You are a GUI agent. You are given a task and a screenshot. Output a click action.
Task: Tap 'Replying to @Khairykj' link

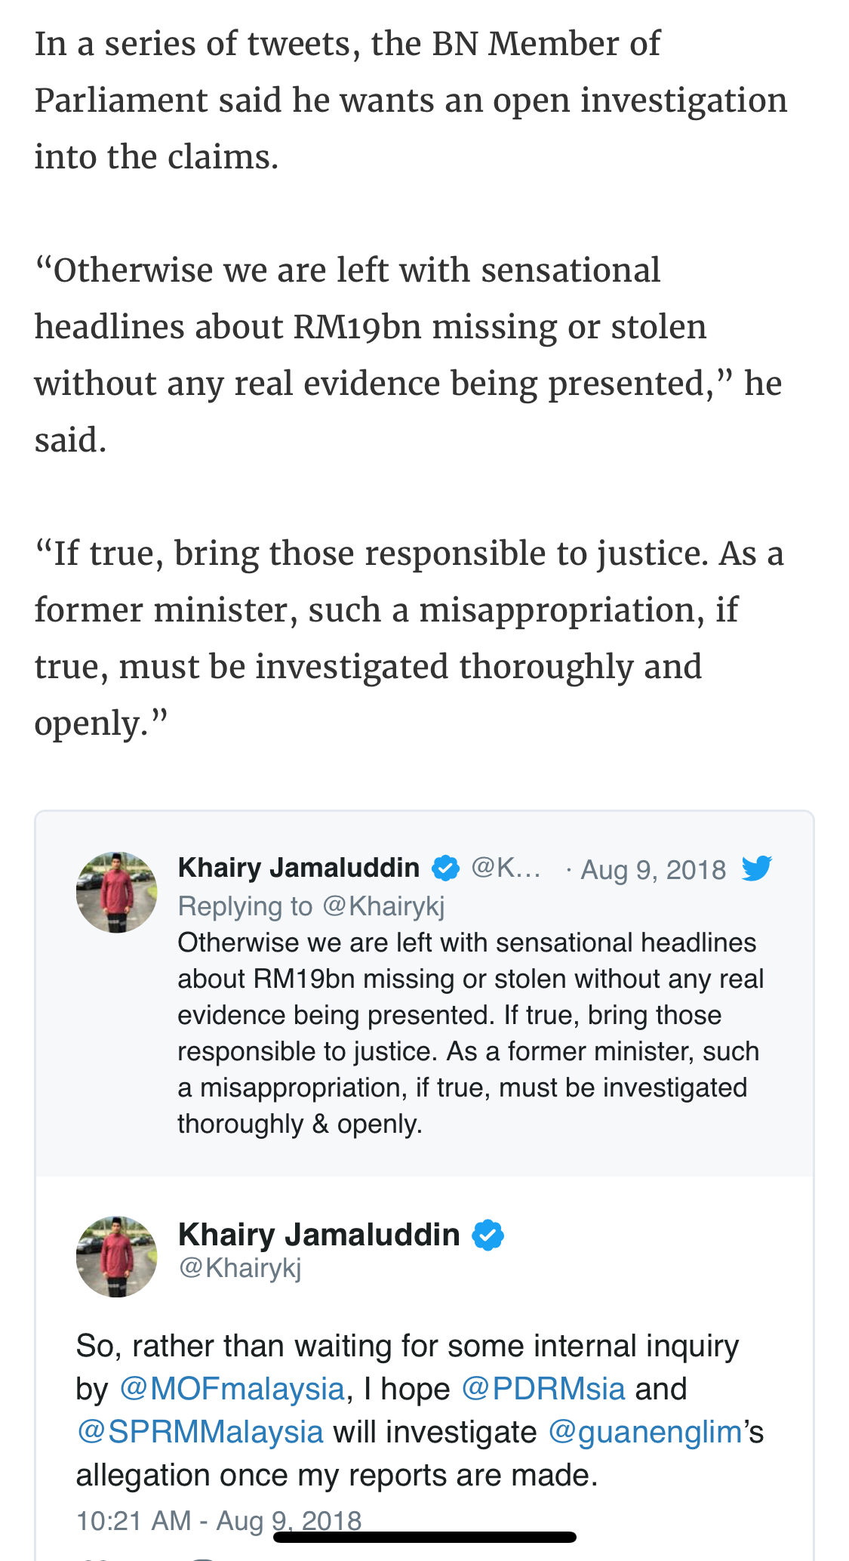pos(311,905)
